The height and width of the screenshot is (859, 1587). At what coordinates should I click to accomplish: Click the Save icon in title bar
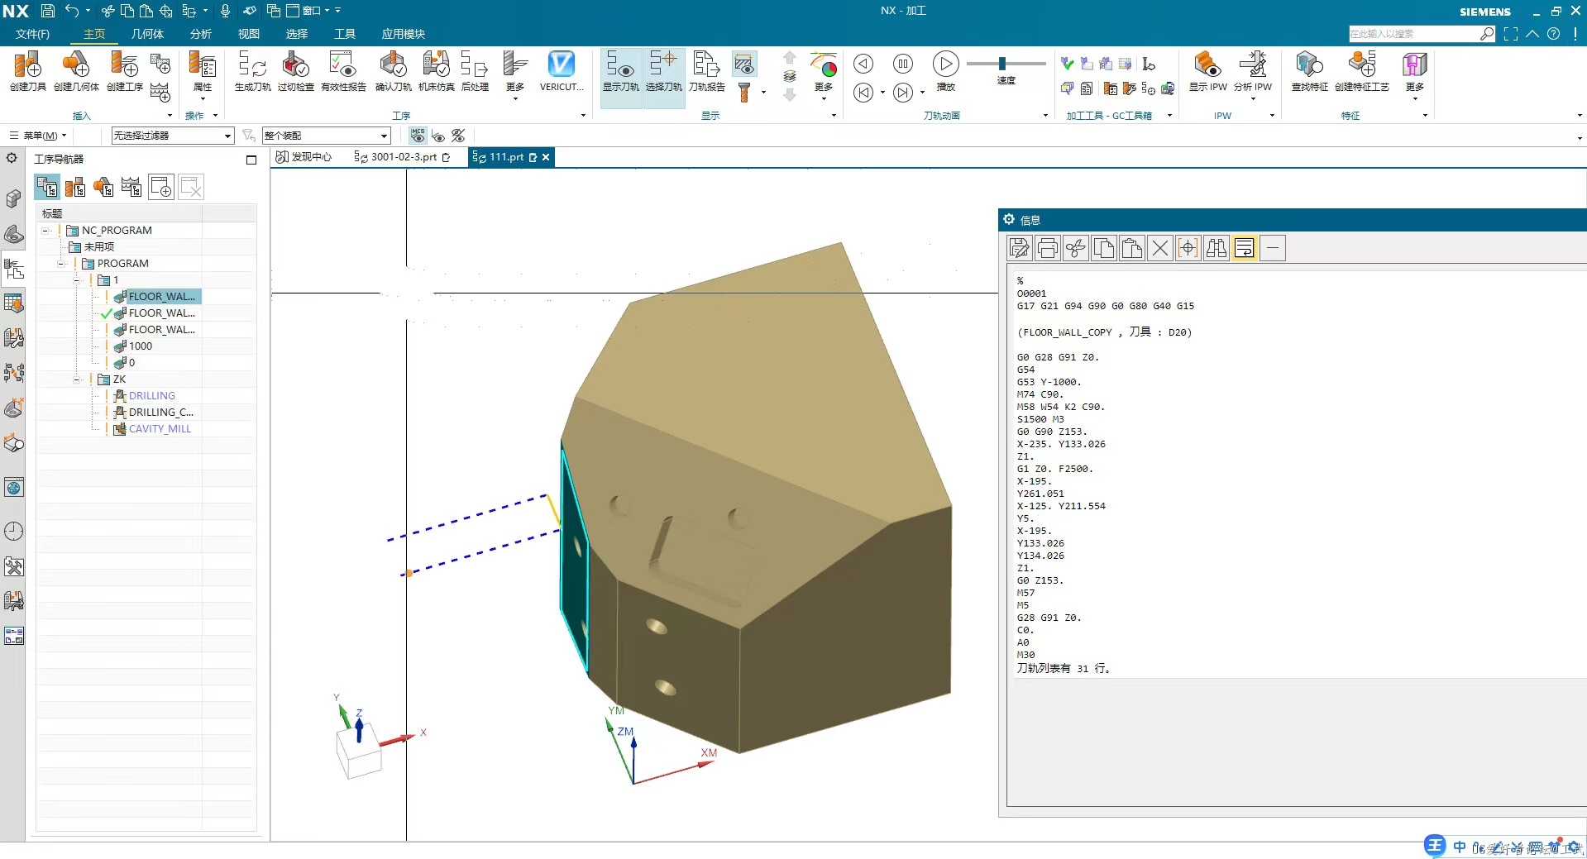click(x=48, y=11)
